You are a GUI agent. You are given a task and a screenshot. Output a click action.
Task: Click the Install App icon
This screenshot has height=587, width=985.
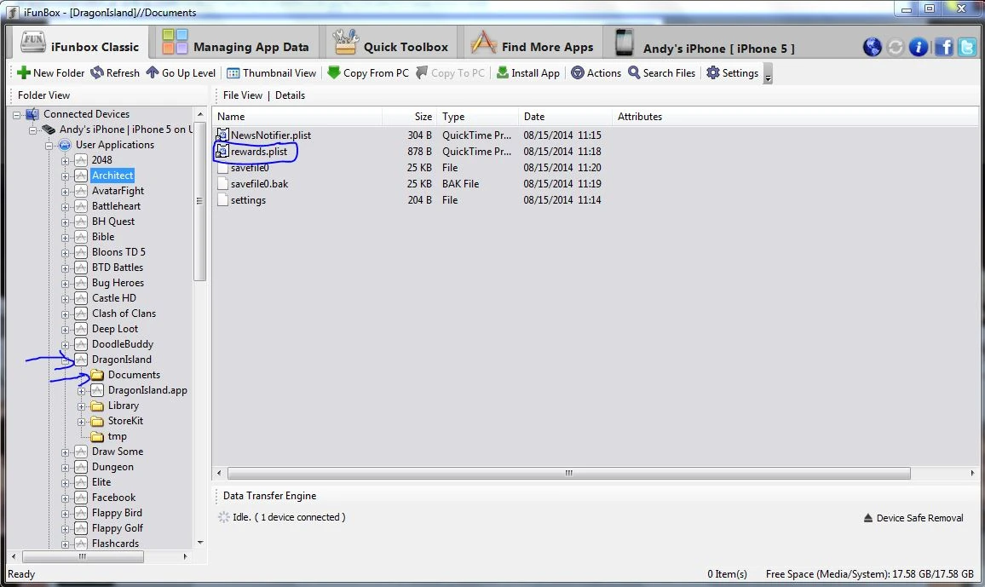(503, 72)
